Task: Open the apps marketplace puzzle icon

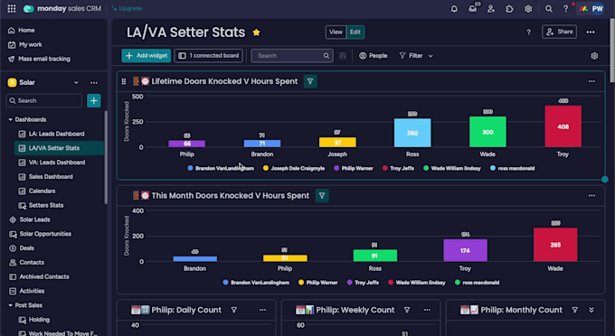Action: point(509,9)
